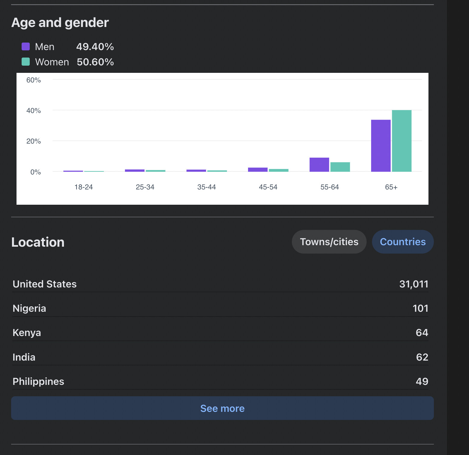Select the Nigeria row in locations
The width and height of the screenshot is (469, 455).
coord(220,308)
